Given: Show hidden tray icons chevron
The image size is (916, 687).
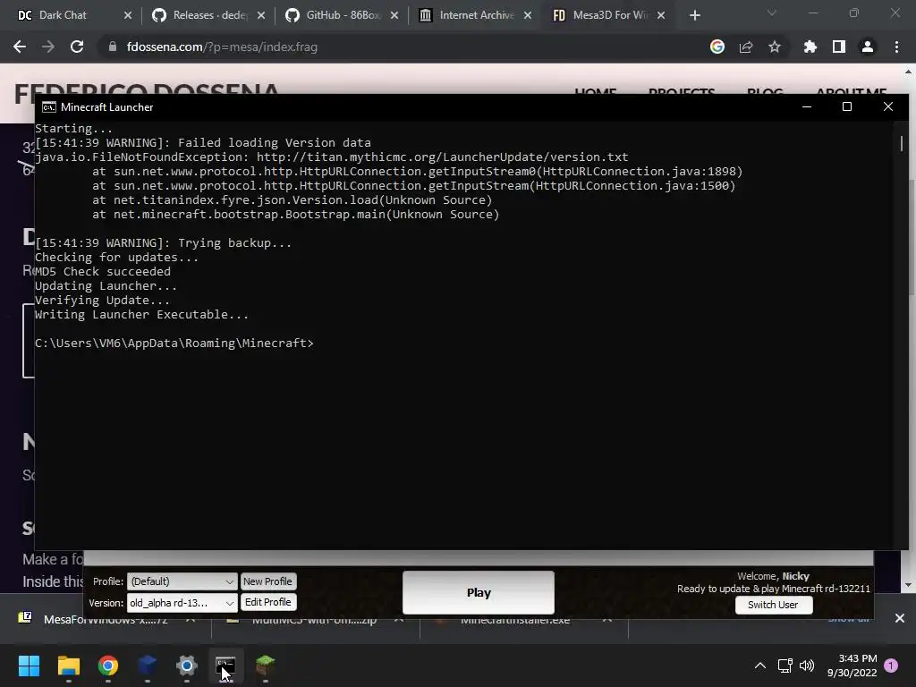Looking at the screenshot, I should [x=760, y=666].
